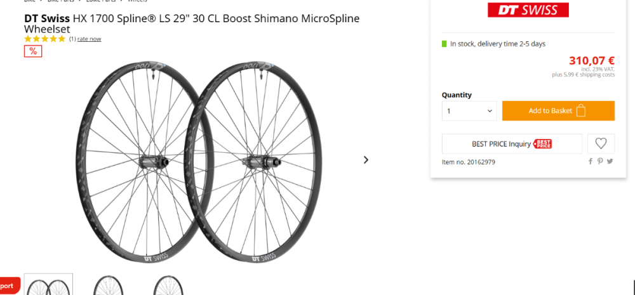Viewport: 635px width, 295px height.
Task: Open the red support tab
Action: tap(9, 285)
